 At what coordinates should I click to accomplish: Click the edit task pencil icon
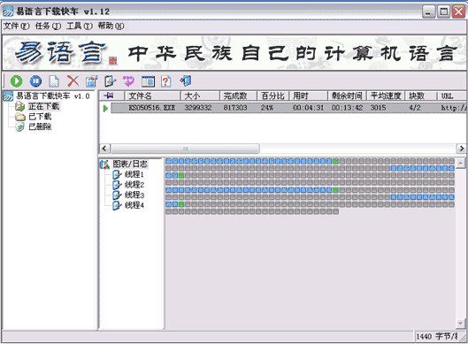click(110, 81)
